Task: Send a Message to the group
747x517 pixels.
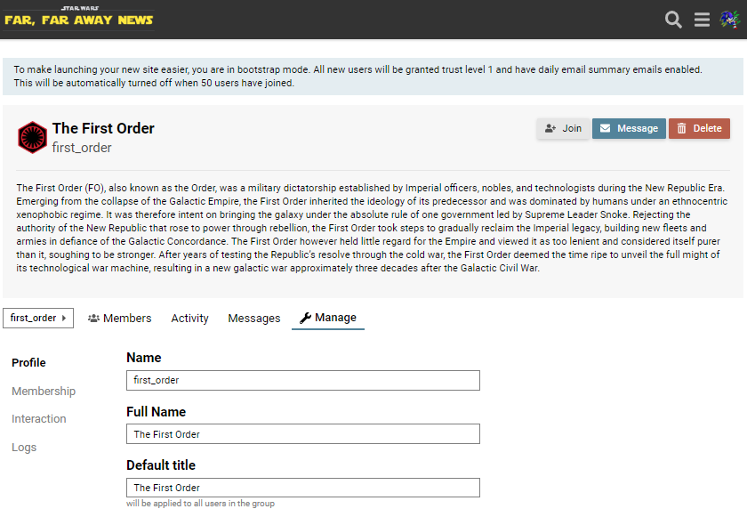Action: [x=629, y=129]
